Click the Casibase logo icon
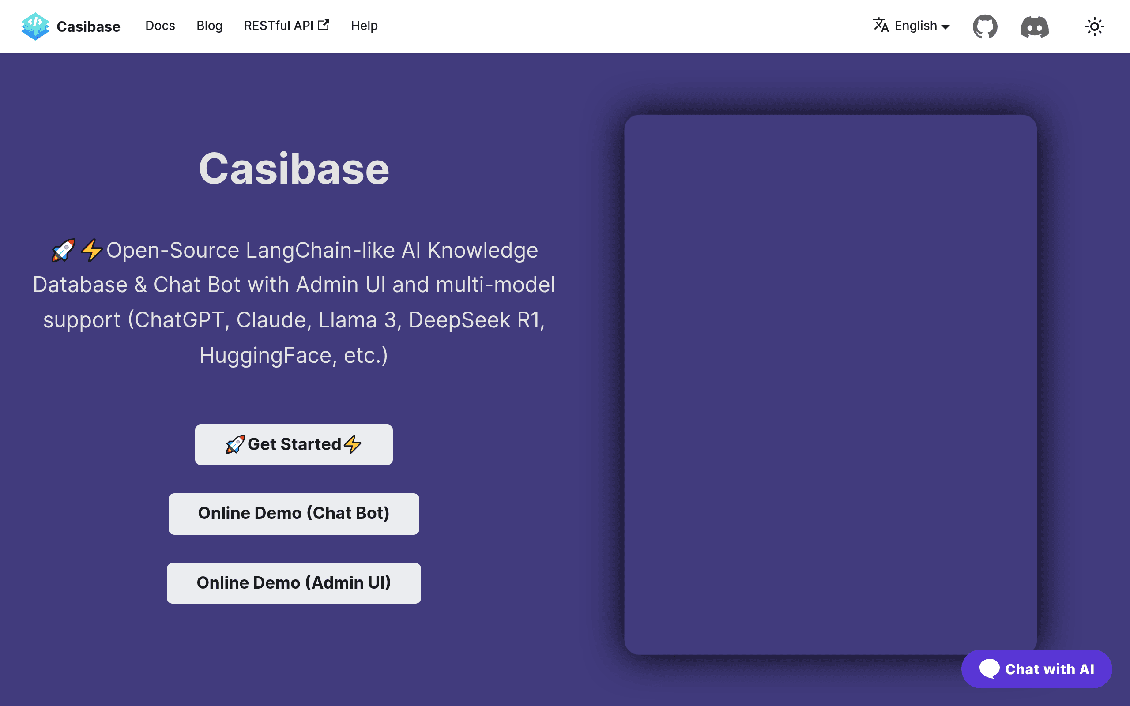Viewport: 1130px width, 706px height. tap(35, 26)
